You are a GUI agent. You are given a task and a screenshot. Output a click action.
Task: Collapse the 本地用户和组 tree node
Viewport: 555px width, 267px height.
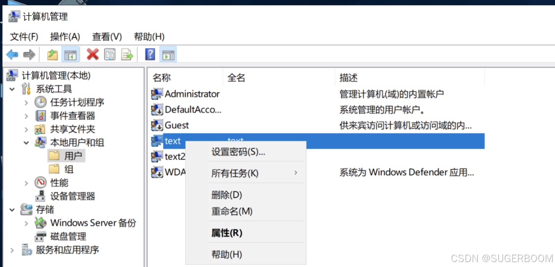click(x=26, y=142)
